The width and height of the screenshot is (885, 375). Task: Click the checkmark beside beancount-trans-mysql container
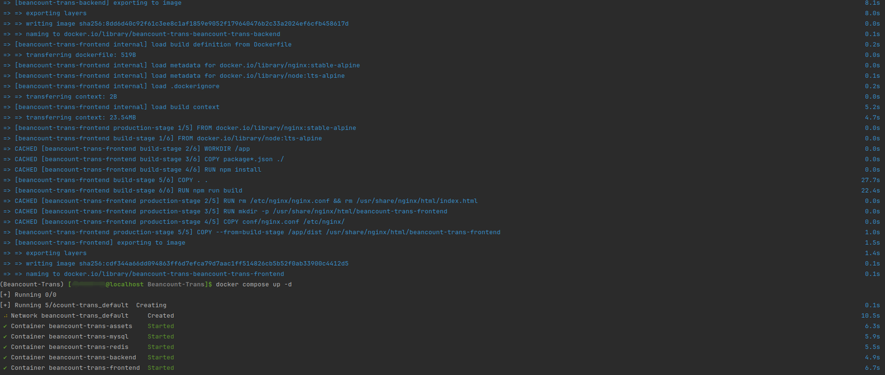[x=5, y=336]
